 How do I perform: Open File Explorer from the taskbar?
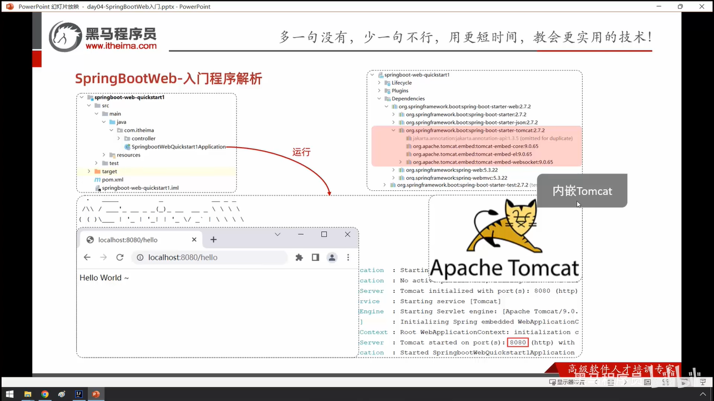tap(28, 394)
